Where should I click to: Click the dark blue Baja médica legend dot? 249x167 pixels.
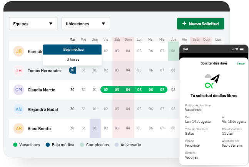[48, 145]
